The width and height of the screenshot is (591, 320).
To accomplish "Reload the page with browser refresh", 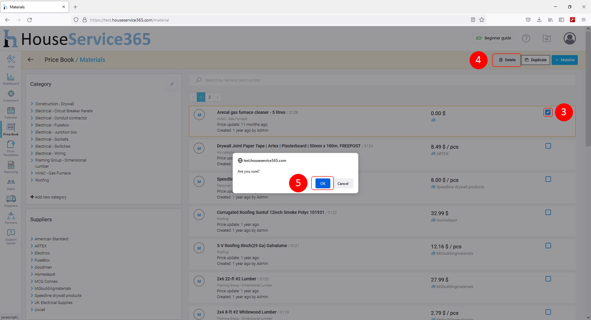I will pyautogui.click(x=30, y=20).
